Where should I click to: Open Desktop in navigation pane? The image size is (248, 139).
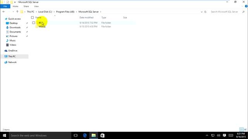[14, 23]
